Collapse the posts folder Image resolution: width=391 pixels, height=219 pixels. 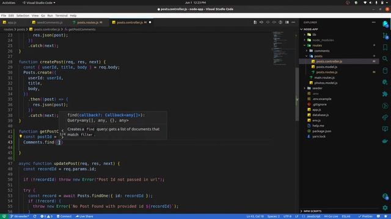coord(318,56)
